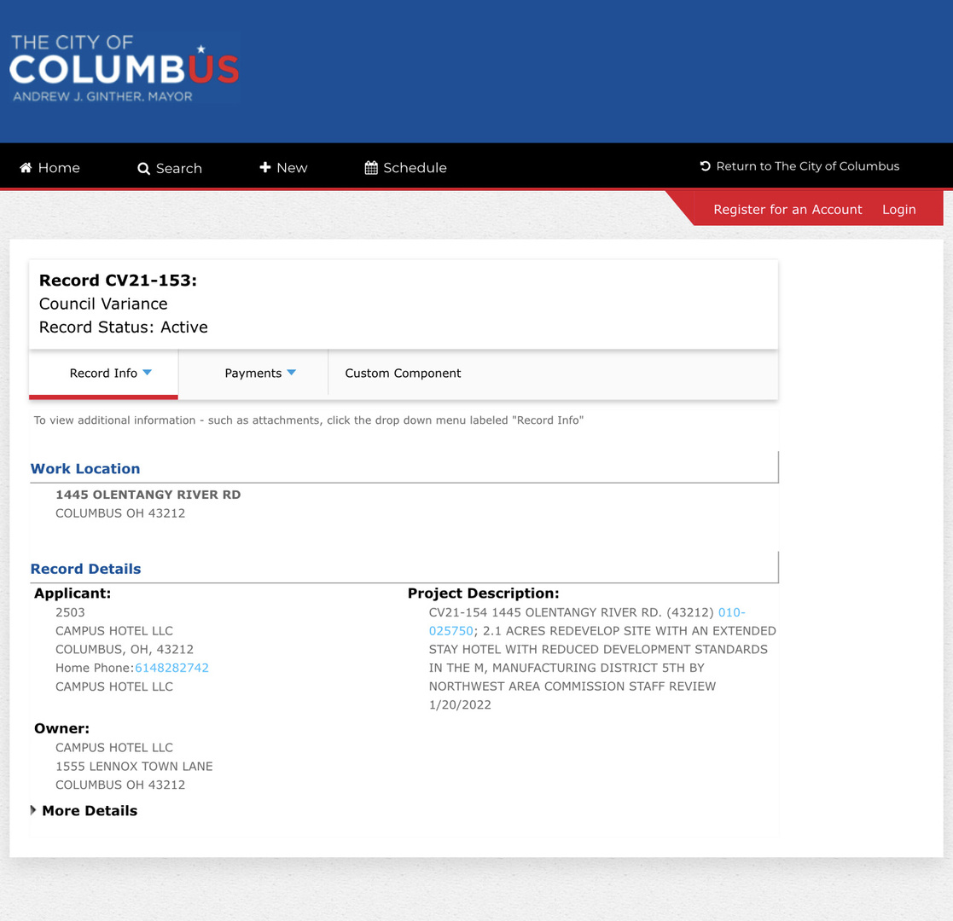Expand the More Details triangle
Viewport: 953px width, 921px height.
point(33,810)
